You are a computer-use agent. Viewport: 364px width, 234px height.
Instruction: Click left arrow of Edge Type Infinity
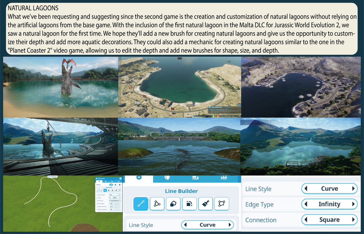point(306,204)
